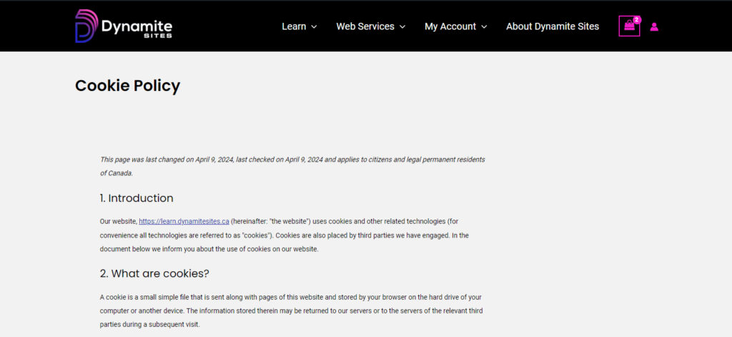
Task: Click the paragraph defining a cookie
Action: coord(286,311)
